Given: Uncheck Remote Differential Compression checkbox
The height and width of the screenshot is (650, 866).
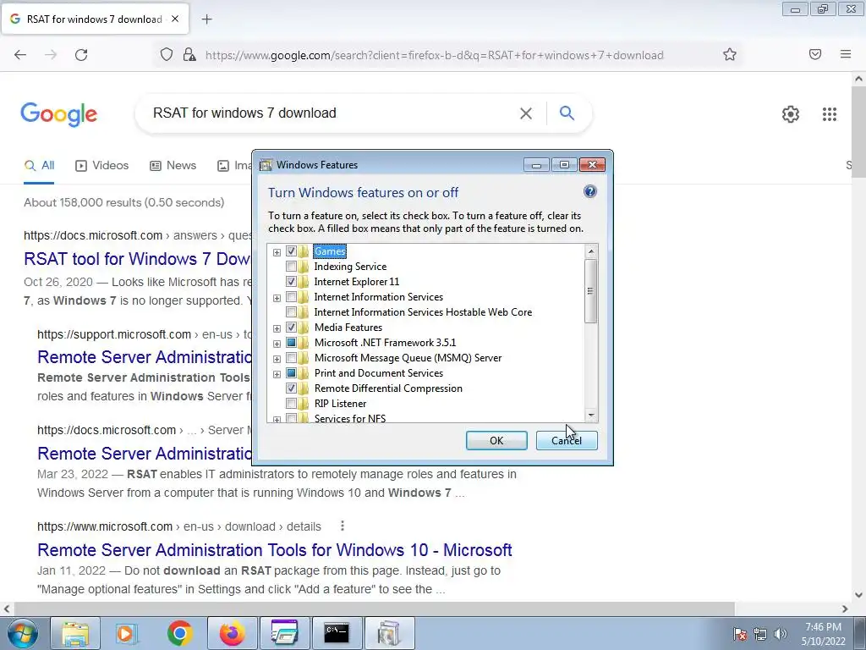Looking at the screenshot, I should [291, 388].
